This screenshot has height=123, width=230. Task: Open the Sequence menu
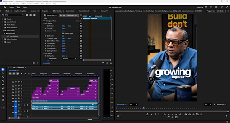[16, 4]
